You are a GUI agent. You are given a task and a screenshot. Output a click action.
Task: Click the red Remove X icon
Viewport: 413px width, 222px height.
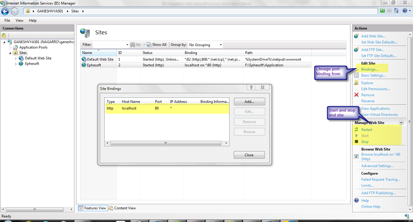356,95
